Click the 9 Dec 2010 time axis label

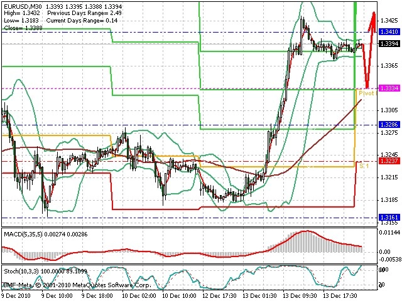pos(16,296)
